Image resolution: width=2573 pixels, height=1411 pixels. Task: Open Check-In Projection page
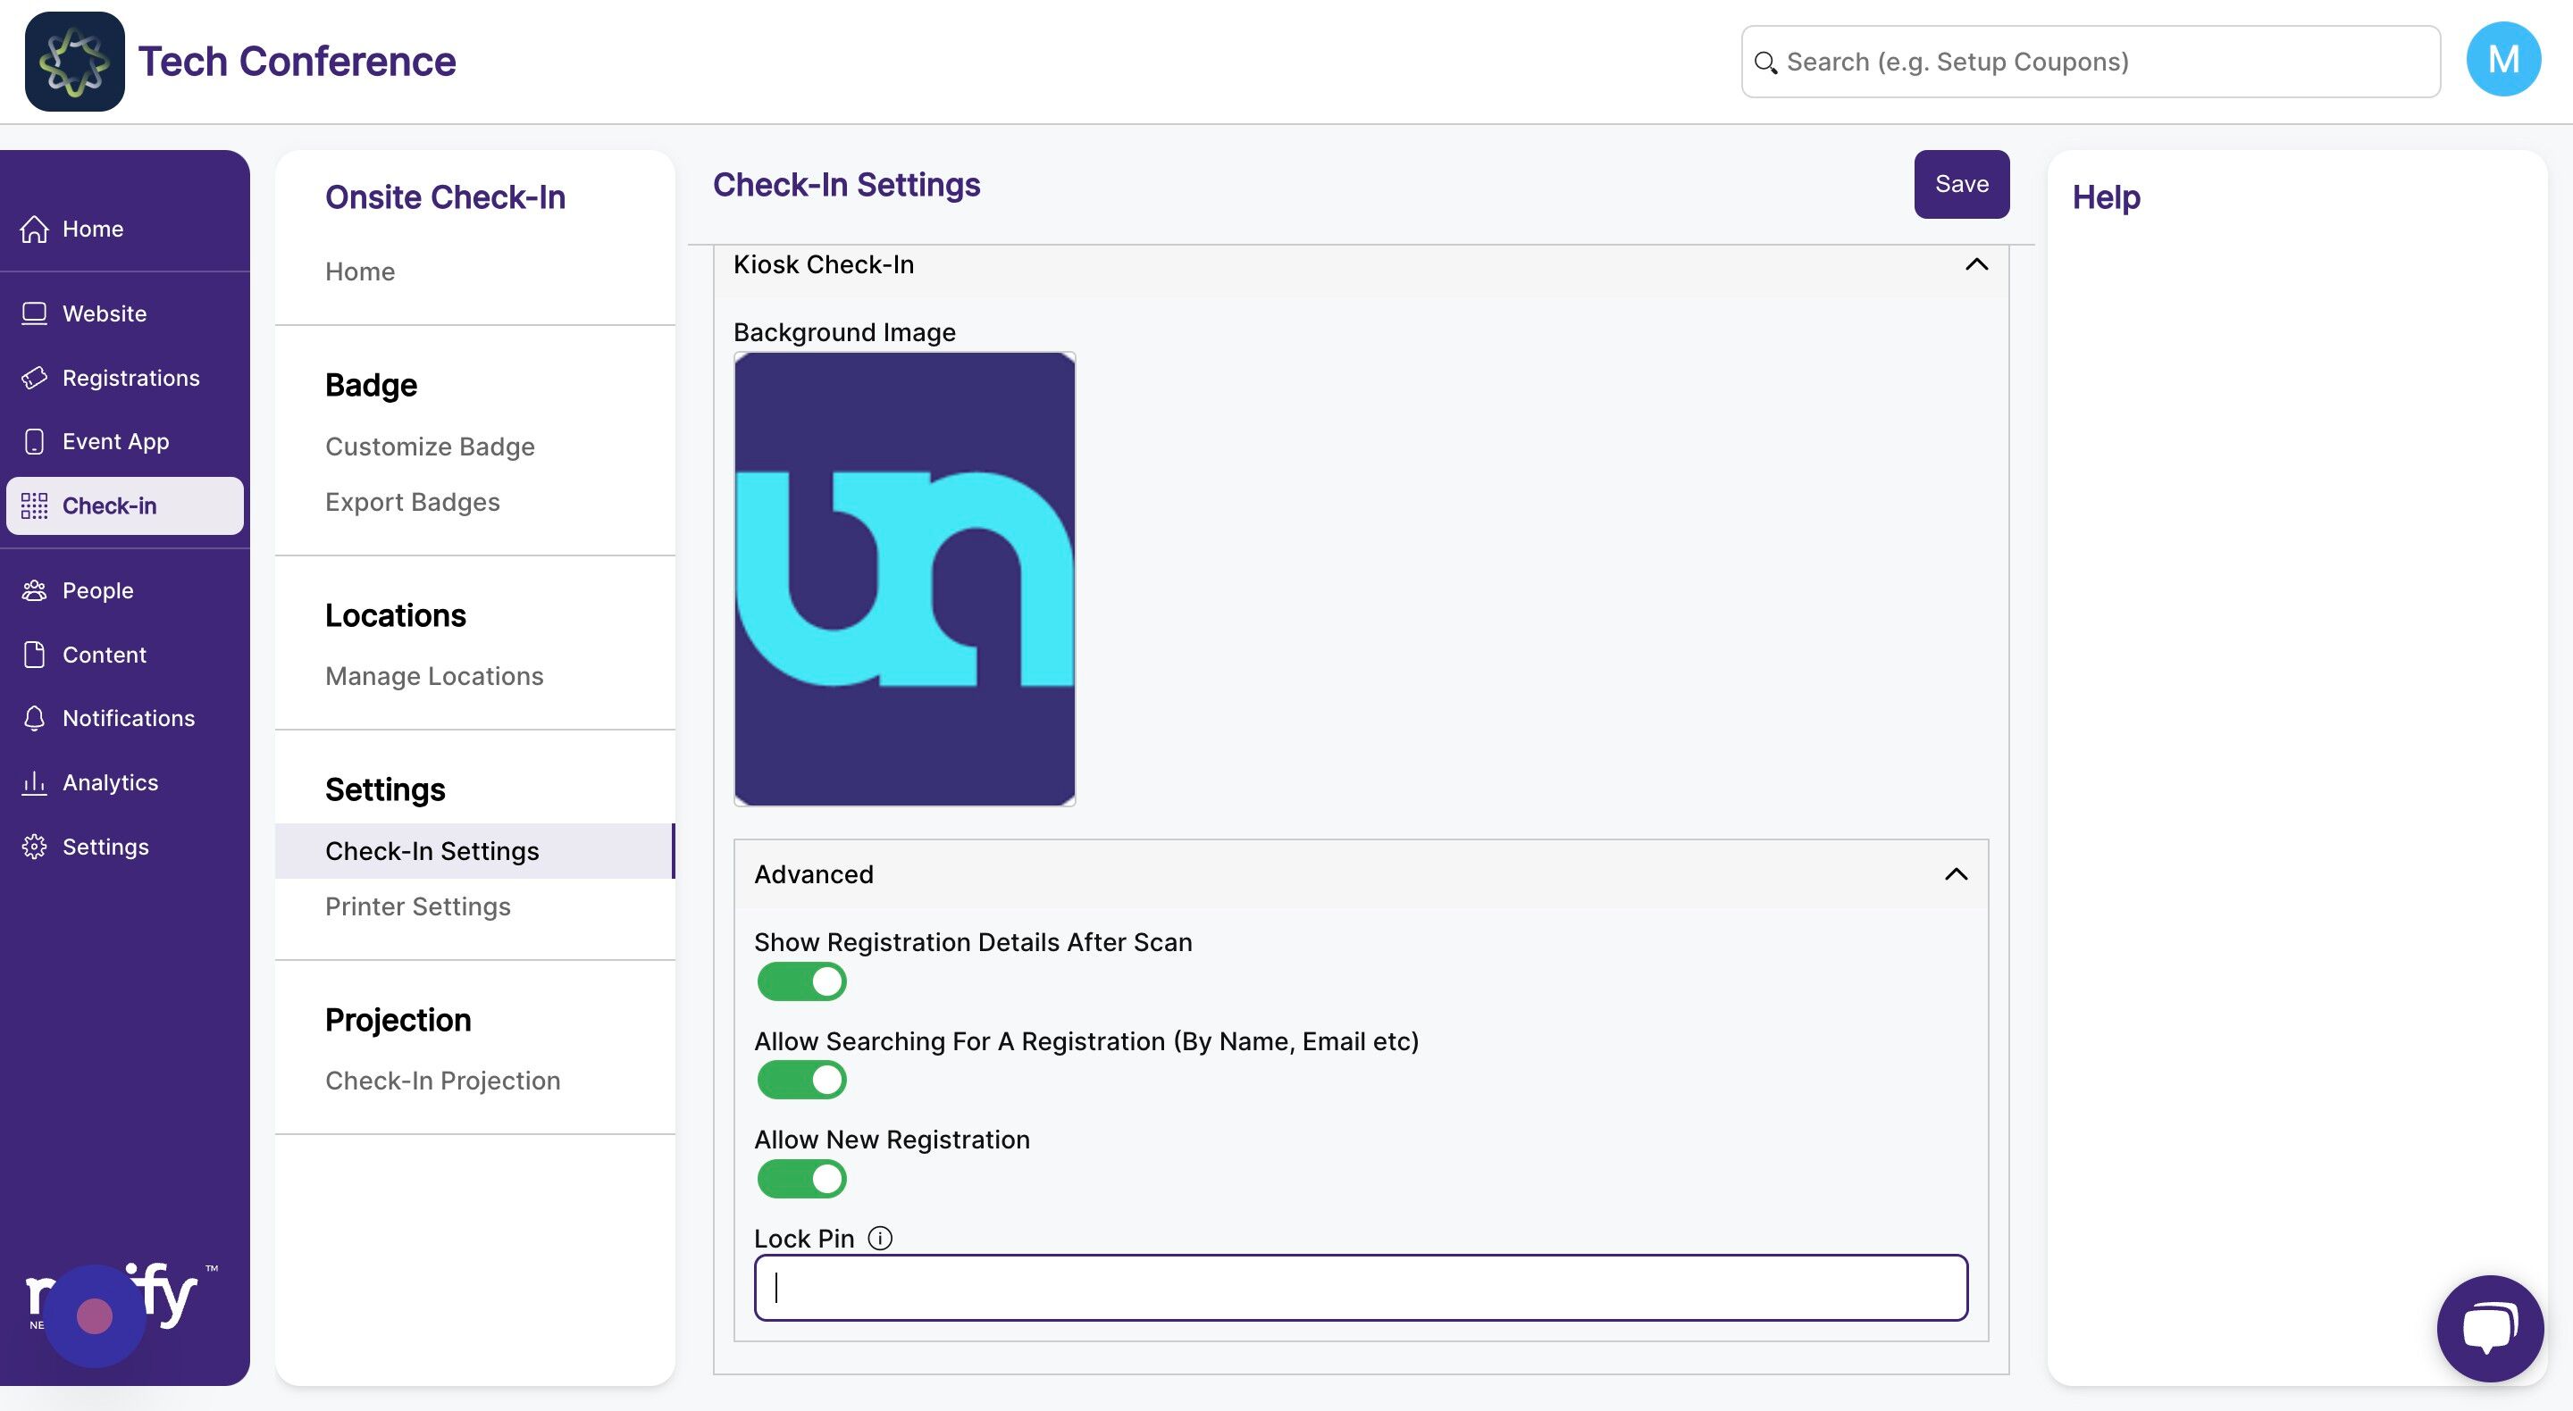coord(442,1081)
